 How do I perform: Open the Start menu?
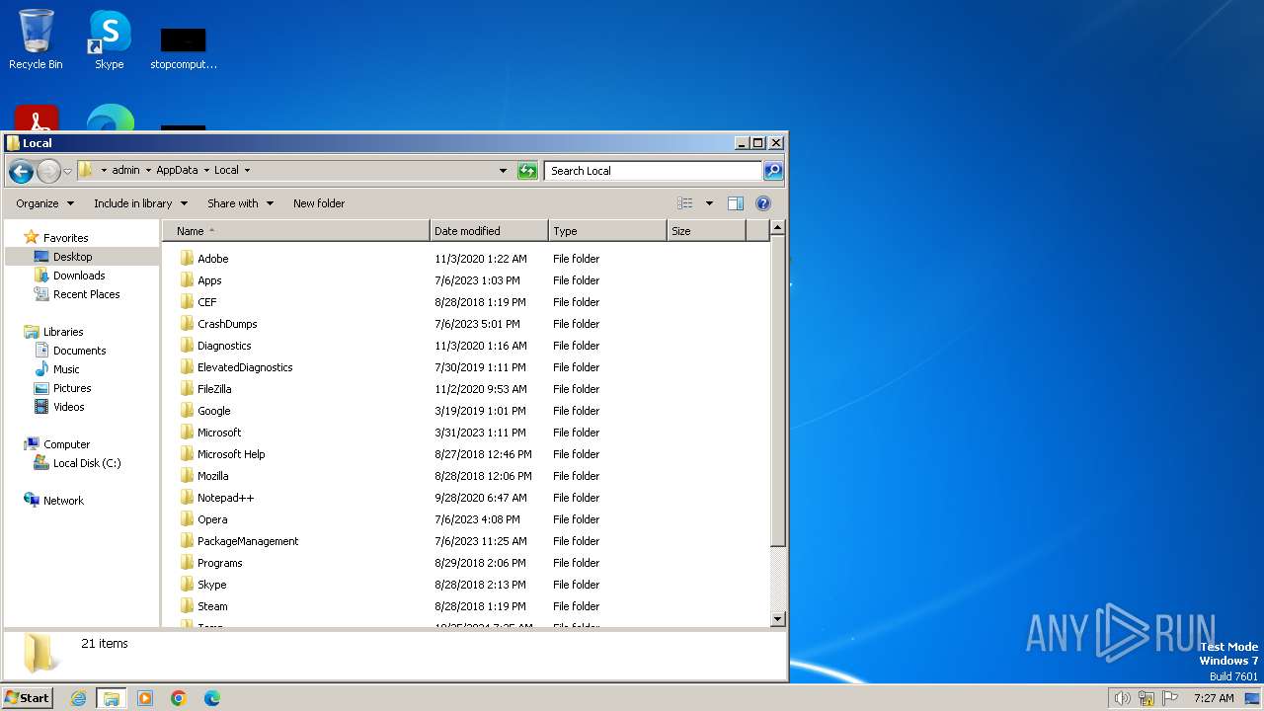28,697
